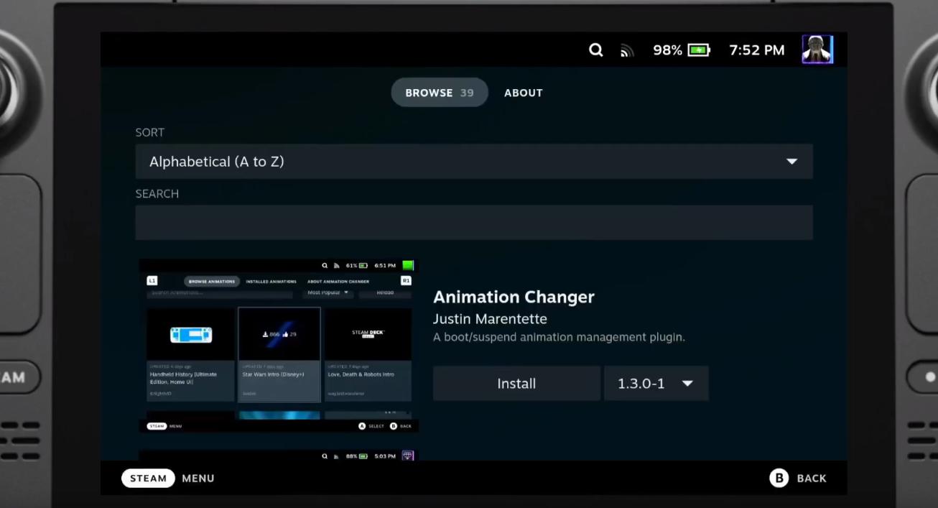Screen dimensions: 938x508
Task: Open the battery status icon
Action: (x=699, y=50)
